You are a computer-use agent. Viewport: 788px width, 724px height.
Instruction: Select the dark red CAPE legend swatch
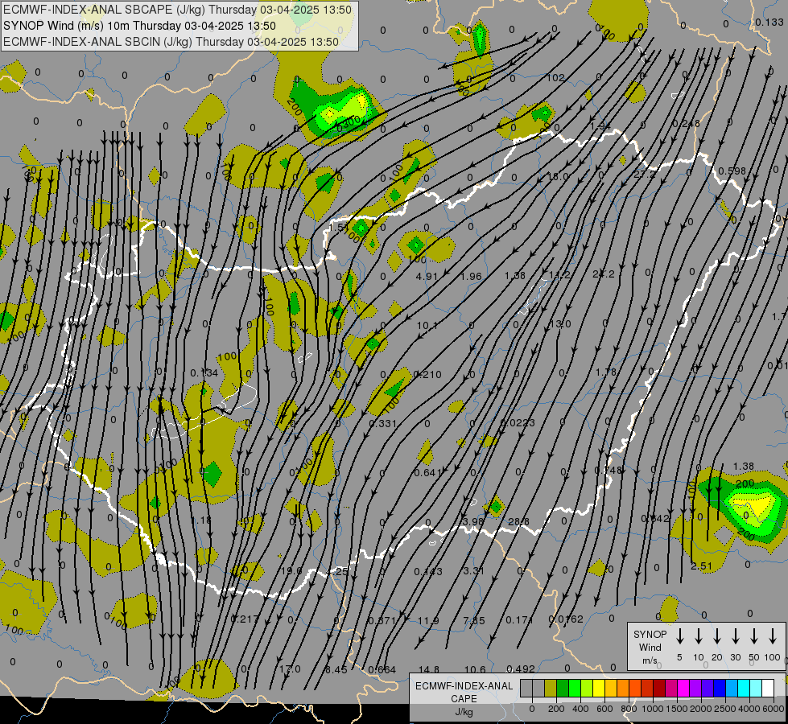pos(659,688)
